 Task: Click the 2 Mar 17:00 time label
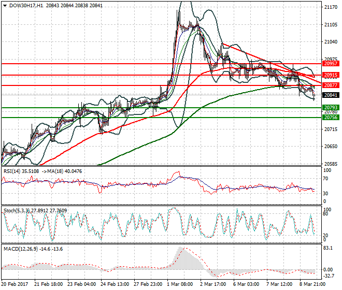213,284
